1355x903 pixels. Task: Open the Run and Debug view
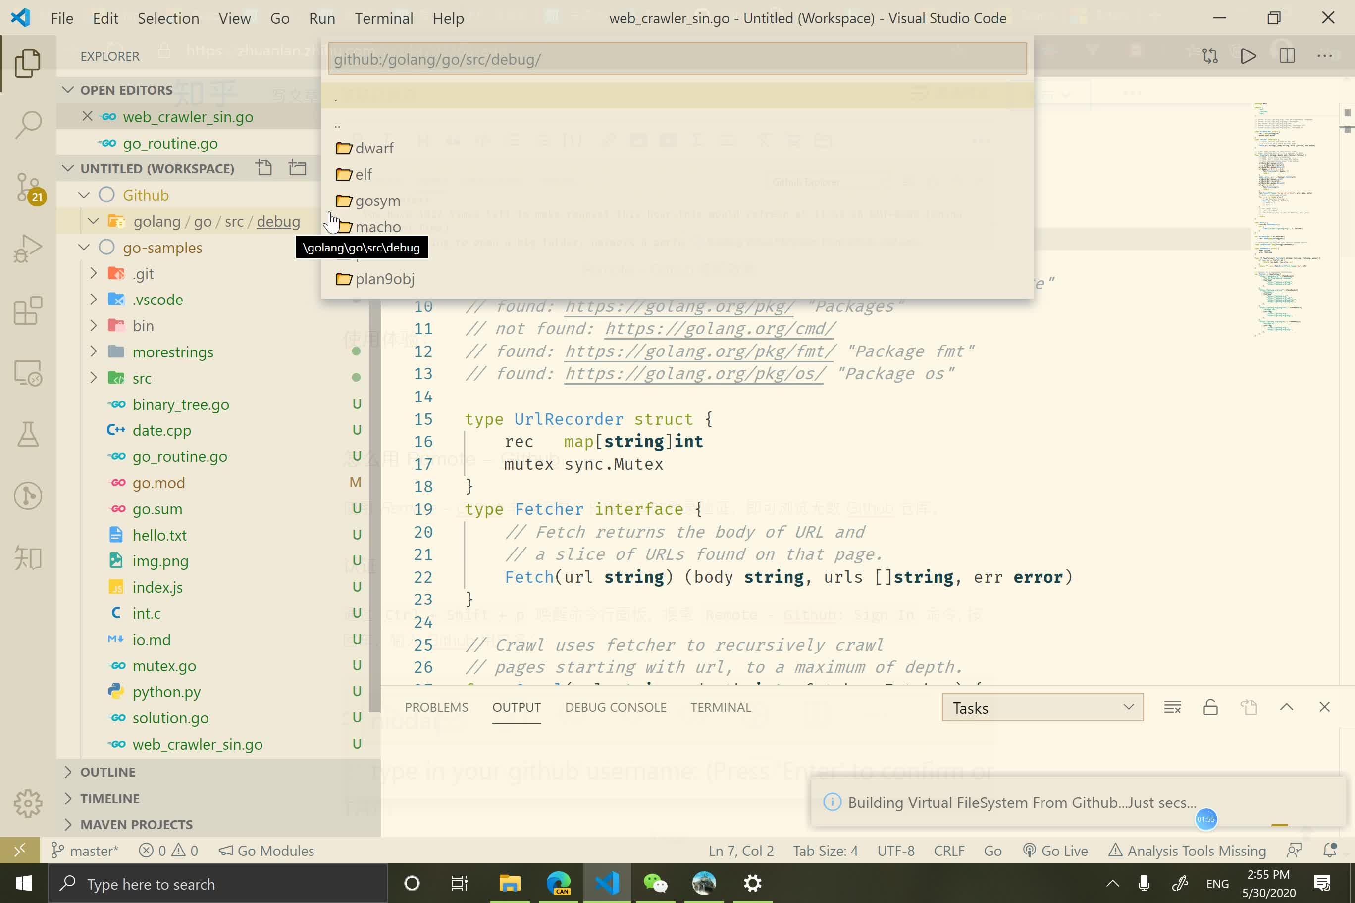(28, 249)
